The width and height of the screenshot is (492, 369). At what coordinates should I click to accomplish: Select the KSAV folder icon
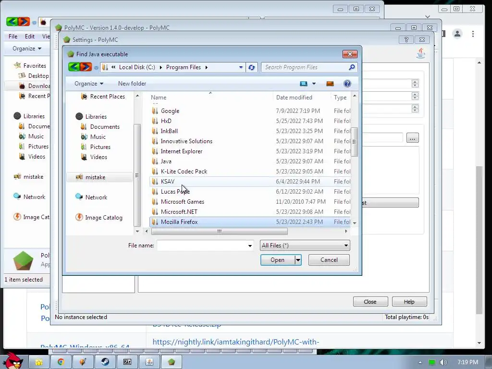click(155, 181)
